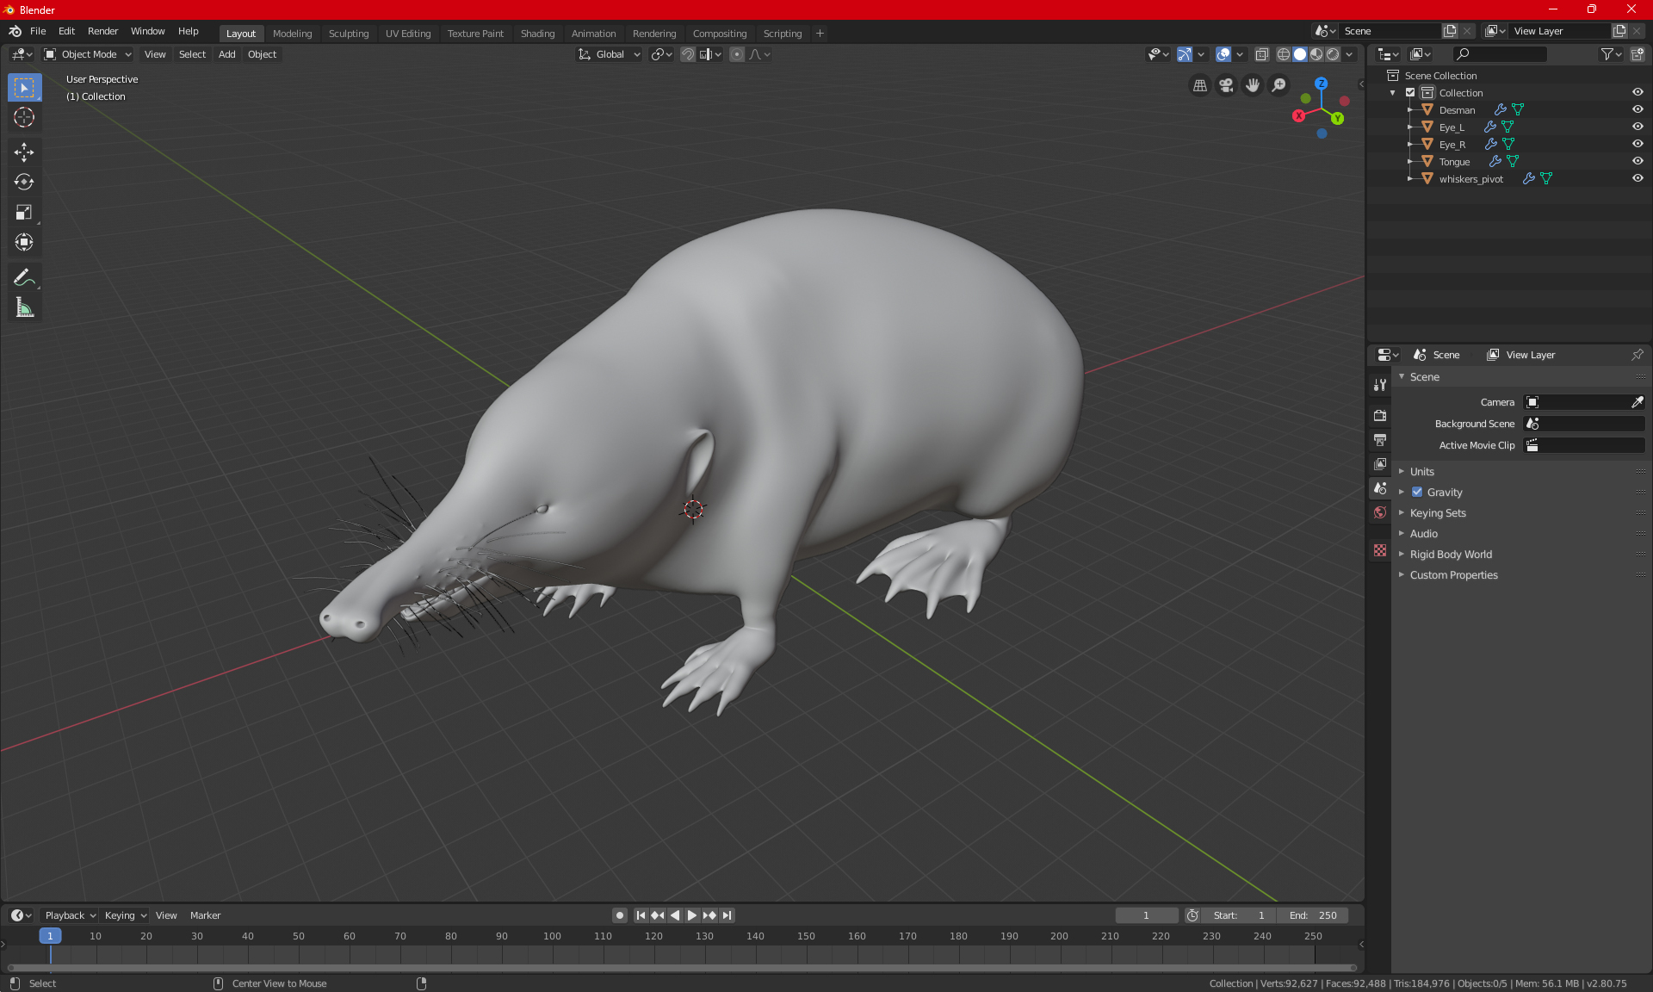Switch to rendered viewport shading

click(x=1333, y=54)
